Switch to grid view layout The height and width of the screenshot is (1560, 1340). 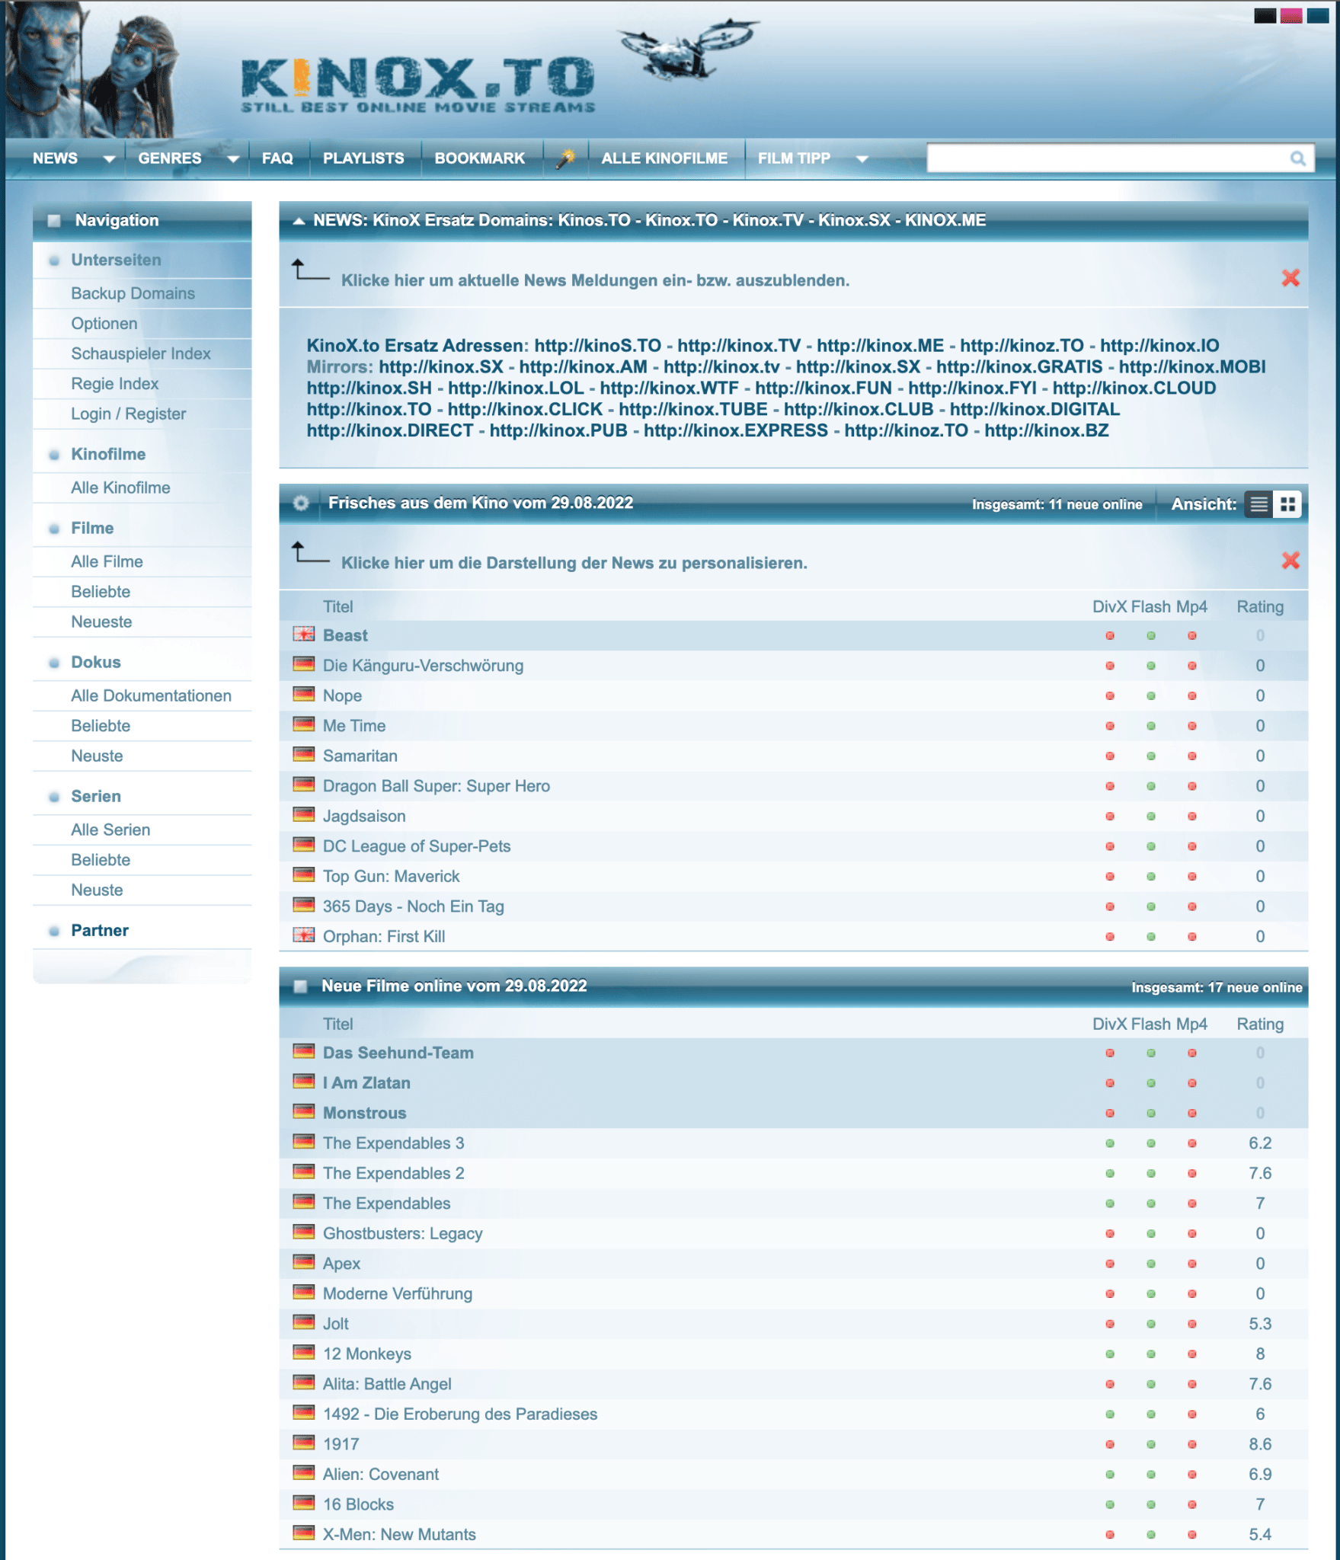[1287, 504]
